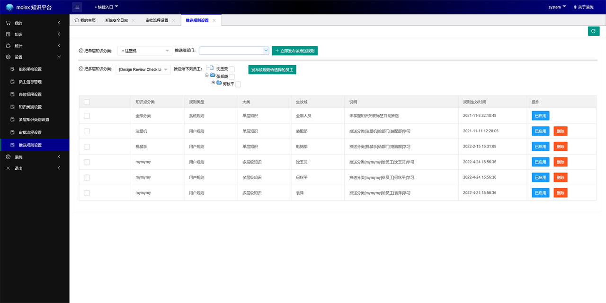Expand the 何秋平 tree node
Screen dimensions: 606x303
(213, 83)
